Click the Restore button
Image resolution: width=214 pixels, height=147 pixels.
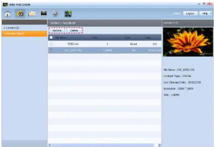coord(57,30)
